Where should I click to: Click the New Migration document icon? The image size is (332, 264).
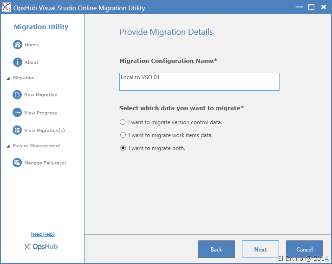17,95
